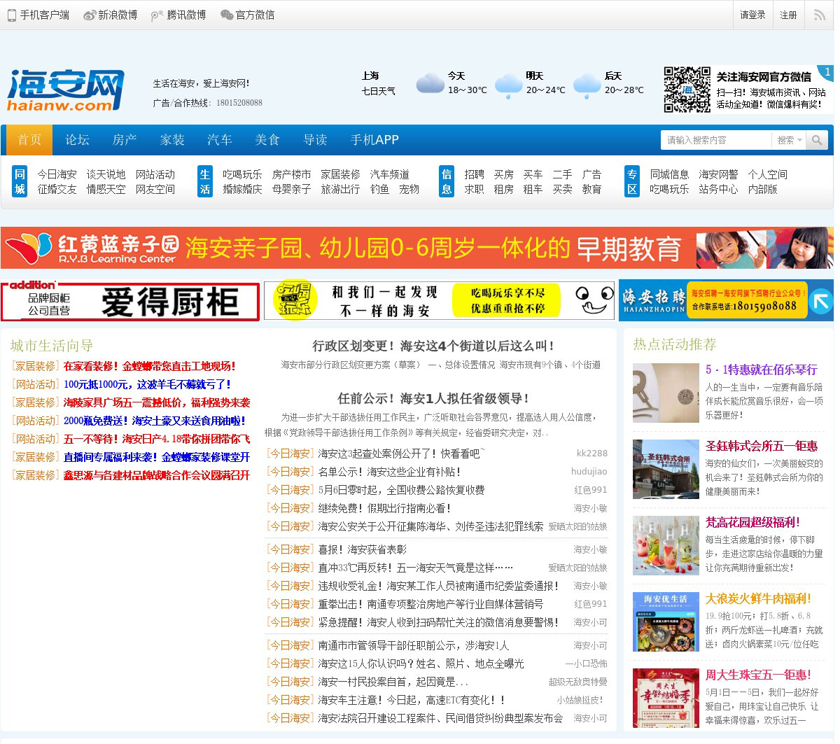Open headline 行政区划变更 article
Screen dimensions: 840x744
point(434,346)
